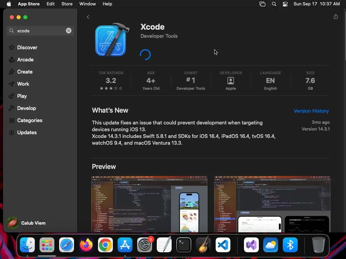Click App Store icon in the Dock

coord(125,245)
